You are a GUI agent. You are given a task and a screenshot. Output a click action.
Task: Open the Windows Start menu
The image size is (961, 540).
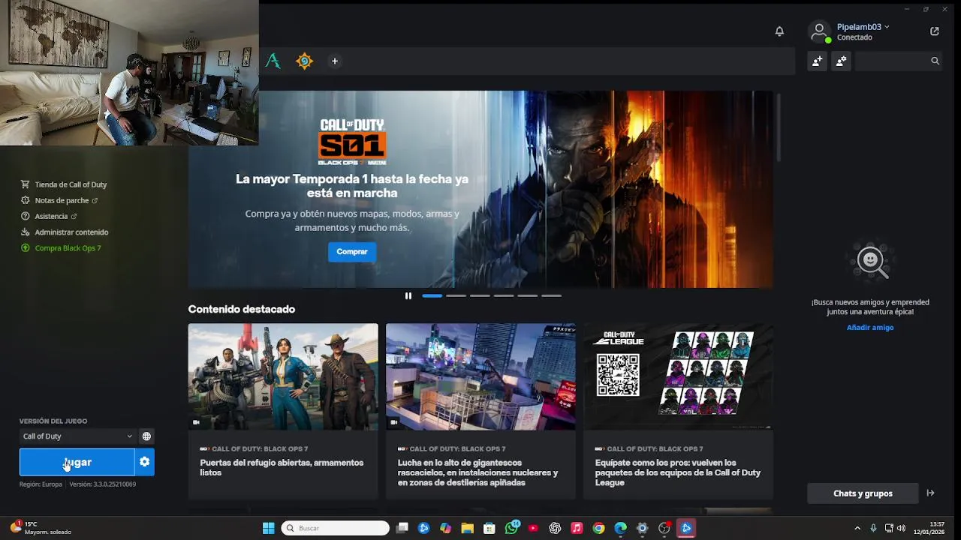click(268, 528)
